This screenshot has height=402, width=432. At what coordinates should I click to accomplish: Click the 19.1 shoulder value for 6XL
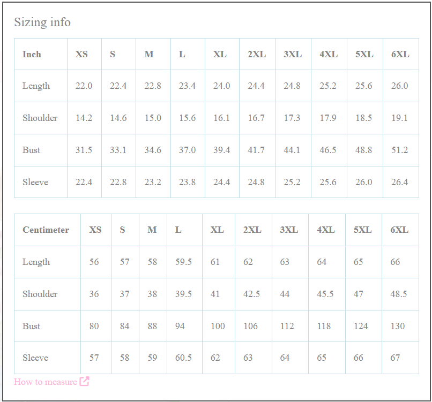point(399,118)
